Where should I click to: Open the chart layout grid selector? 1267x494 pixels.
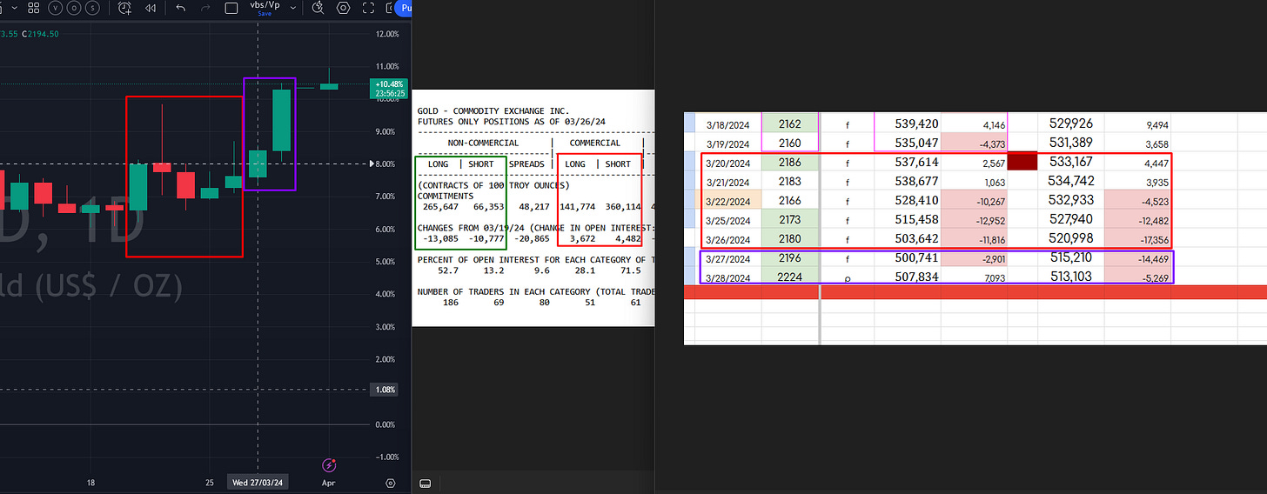coord(33,8)
